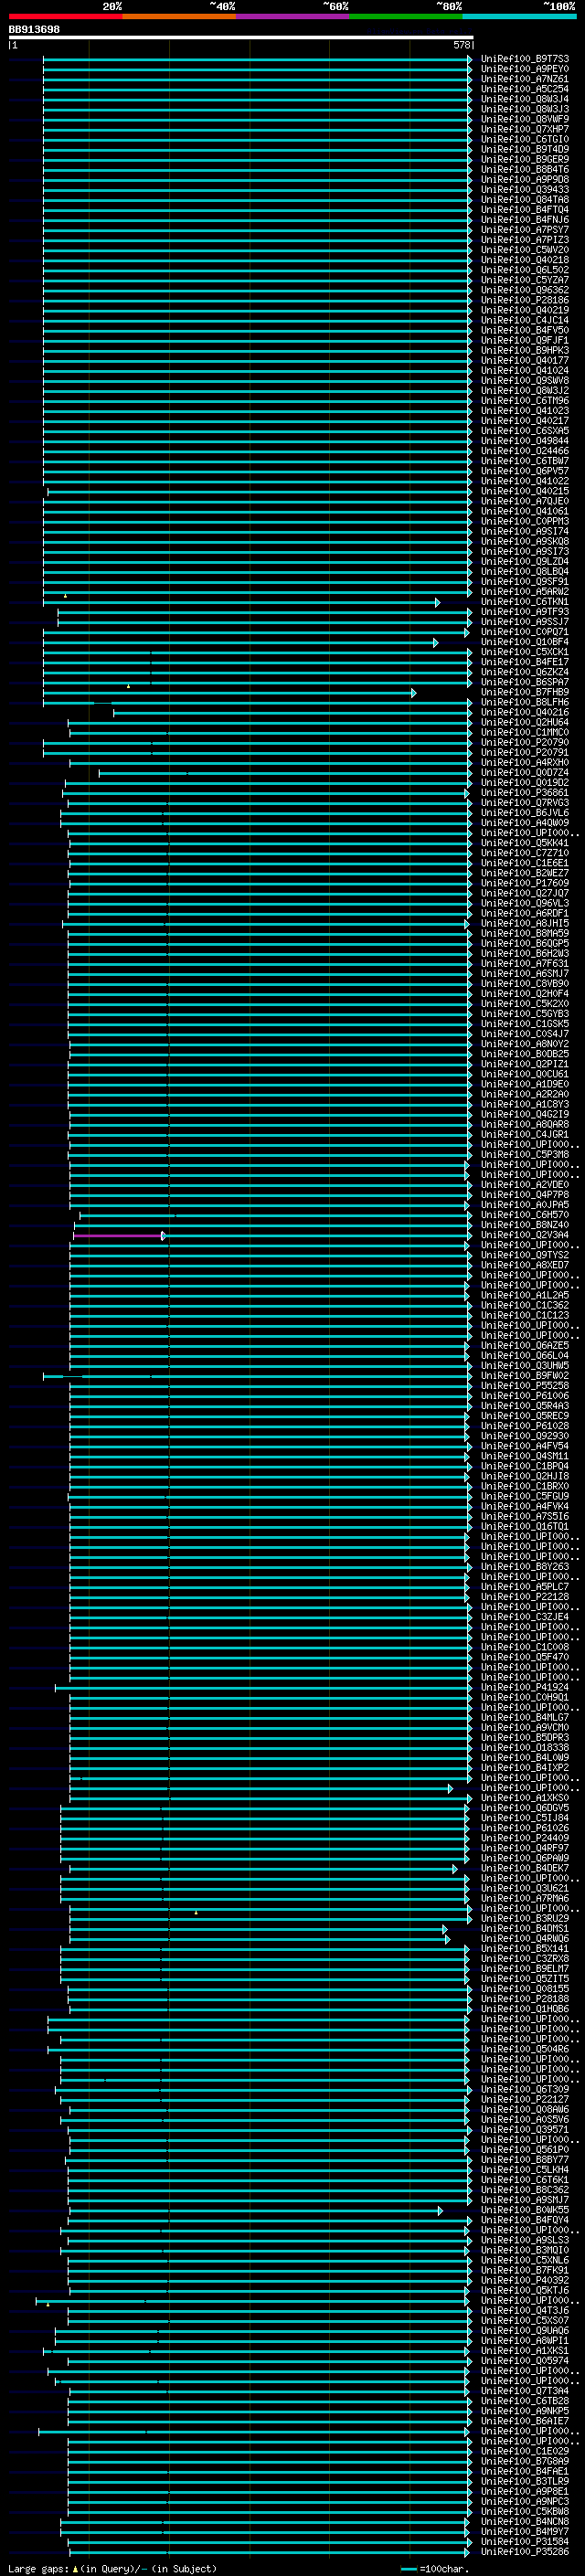The width and height of the screenshot is (585, 2576).
Task: Select the UniRef100_C6H570 label
Action: (525, 1215)
